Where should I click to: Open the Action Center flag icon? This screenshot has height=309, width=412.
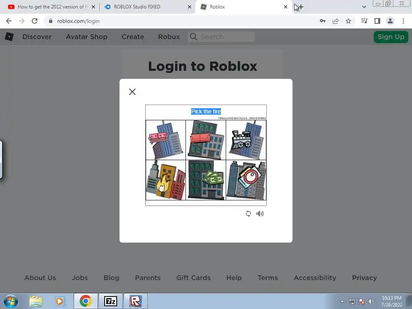[x=362, y=301]
